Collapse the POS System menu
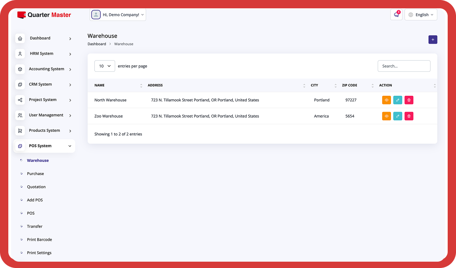 (44, 146)
